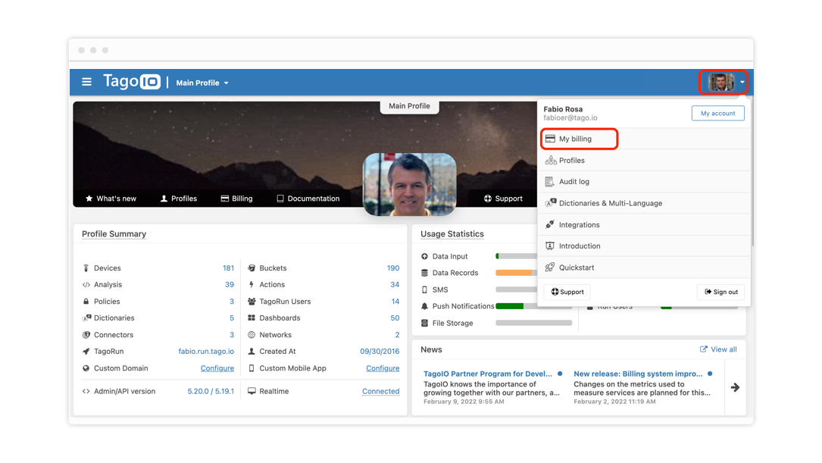Screen dimensions: 822x463
Task: Click the Devices icon in Profile Summary
Action: [x=86, y=268]
